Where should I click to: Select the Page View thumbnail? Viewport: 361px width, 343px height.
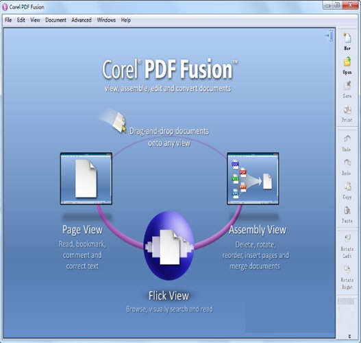click(x=86, y=178)
